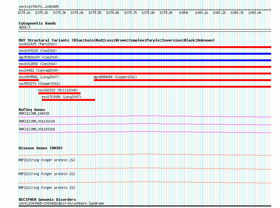Click the red loss bar of nsv593273

point(145,87)
